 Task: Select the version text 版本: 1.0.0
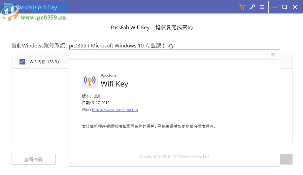(x=91, y=96)
